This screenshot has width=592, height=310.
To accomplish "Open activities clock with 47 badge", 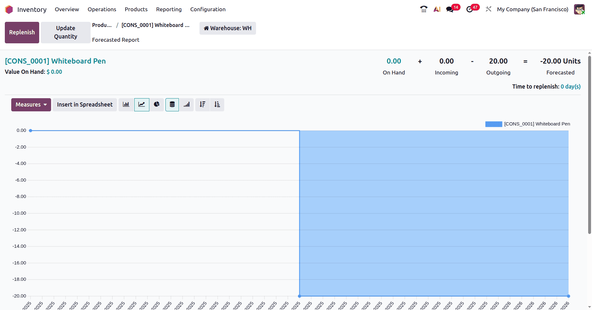I will click(470, 9).
